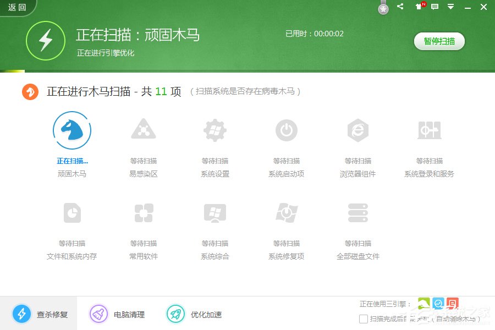This screenshot has width=495, height=330.
Task: Click the 系统修复项 scan icon
Action: (286, 213)
